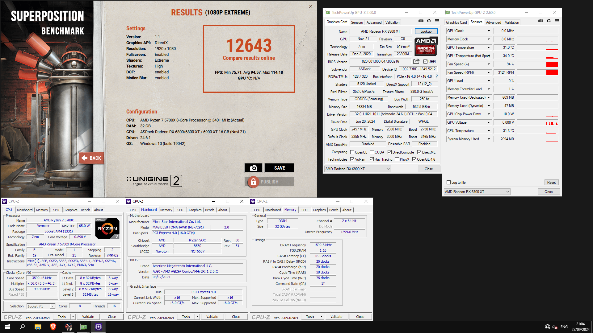The height and width of the screenshot is (333, 593).
Task: Expand the System Memory Used sensor dropdown
Action: click(x=489, y=139)
